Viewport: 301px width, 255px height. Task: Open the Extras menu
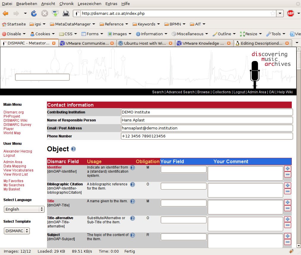pos(111,4)
